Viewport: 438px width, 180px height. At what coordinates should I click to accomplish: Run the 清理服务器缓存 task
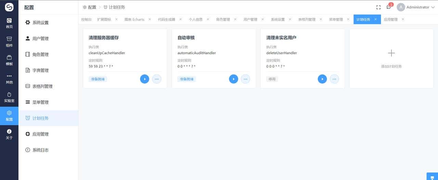[x=145, y=79]
